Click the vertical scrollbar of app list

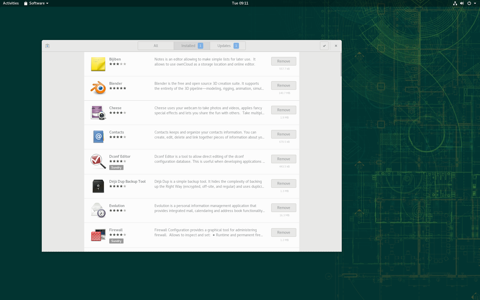[341, 64]
